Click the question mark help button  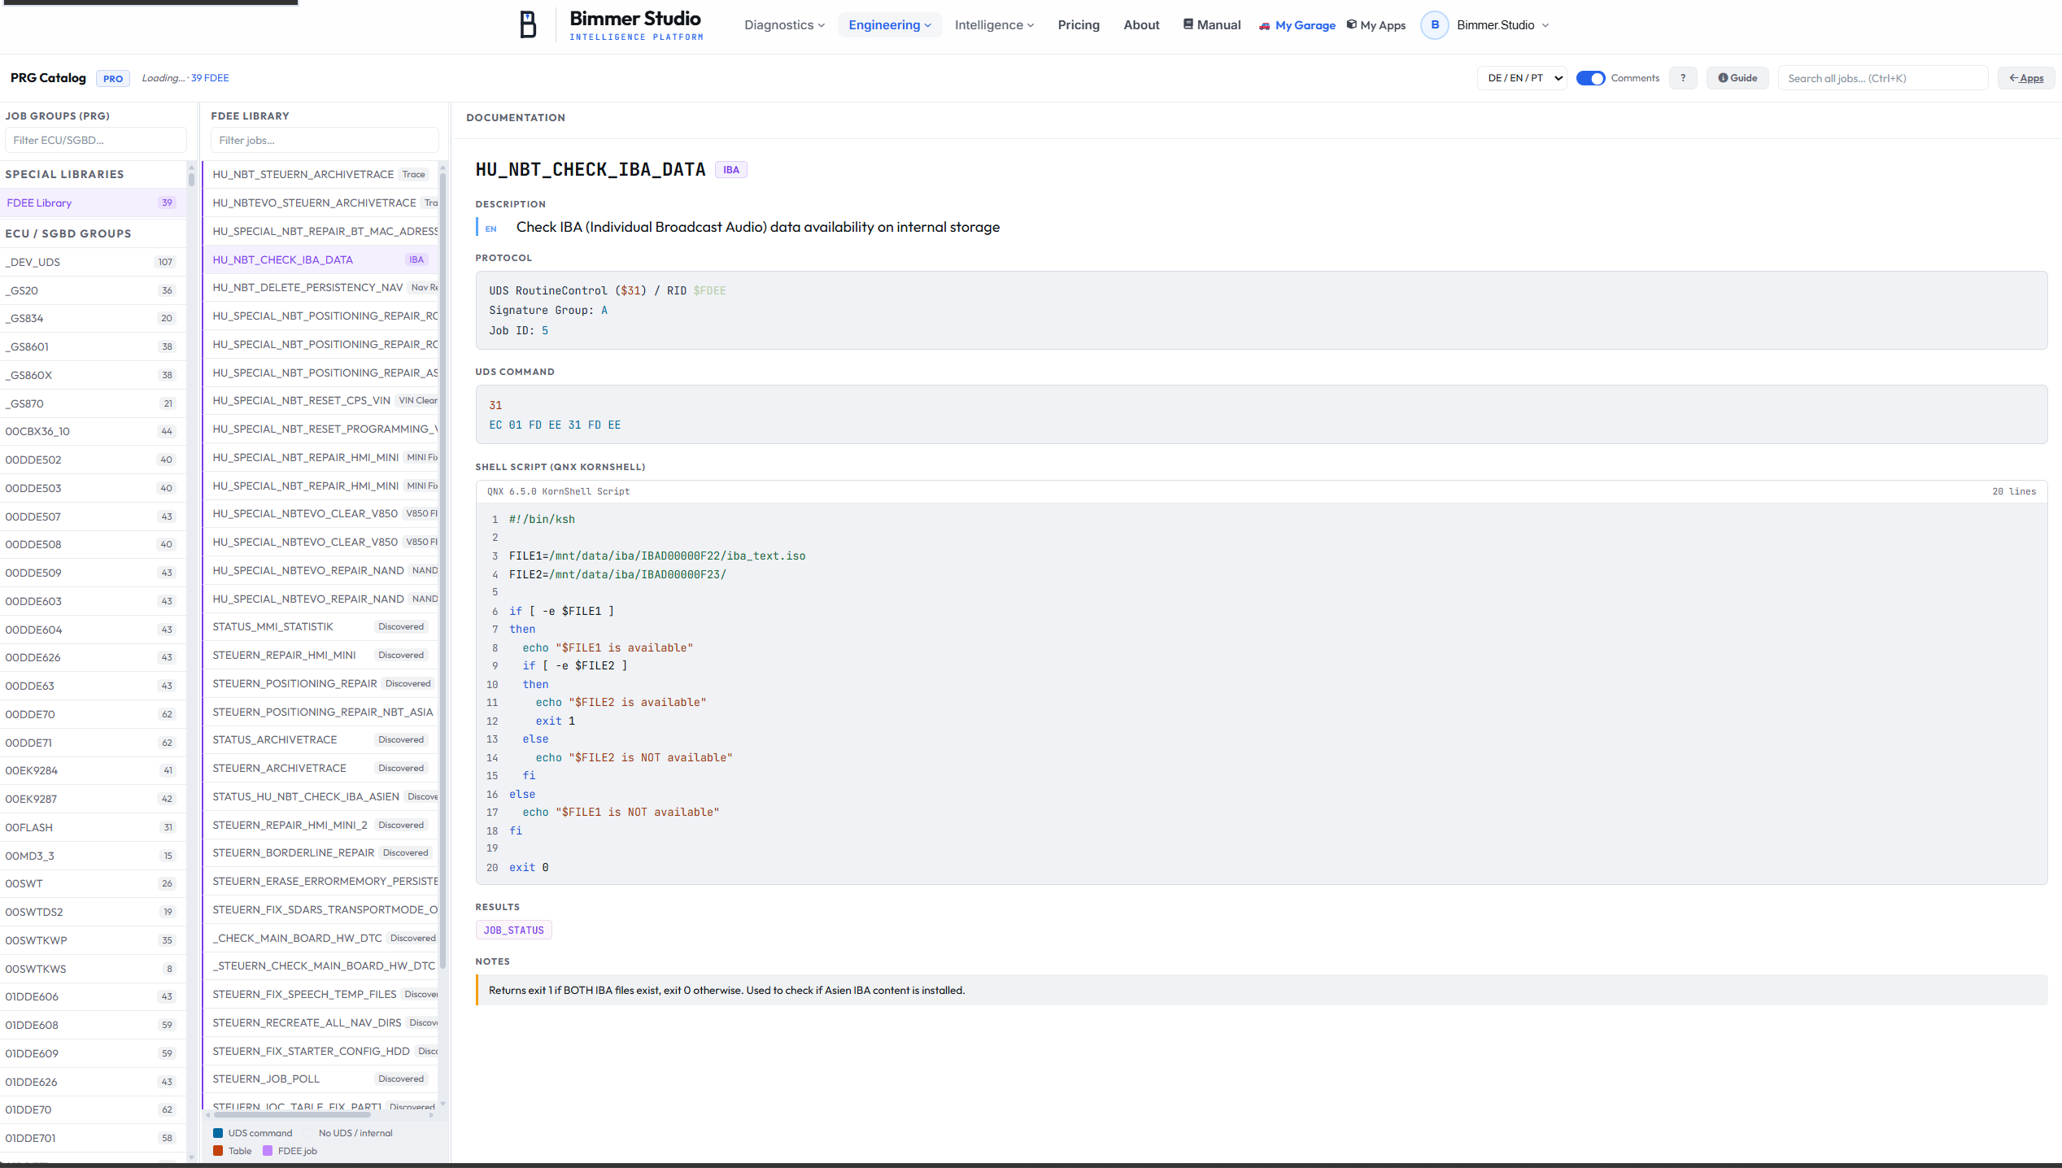coord(1683,78)
